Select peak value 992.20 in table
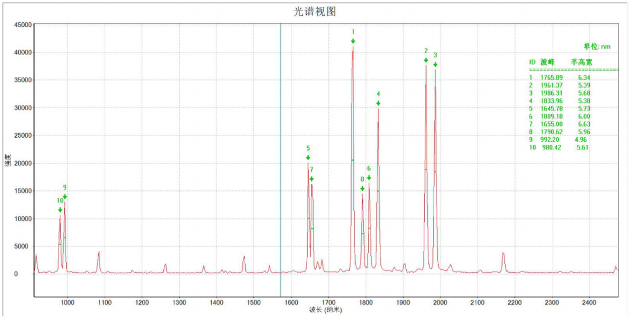Image resolution: width=632 pixels, height=320 pixels. click(549, 140)
